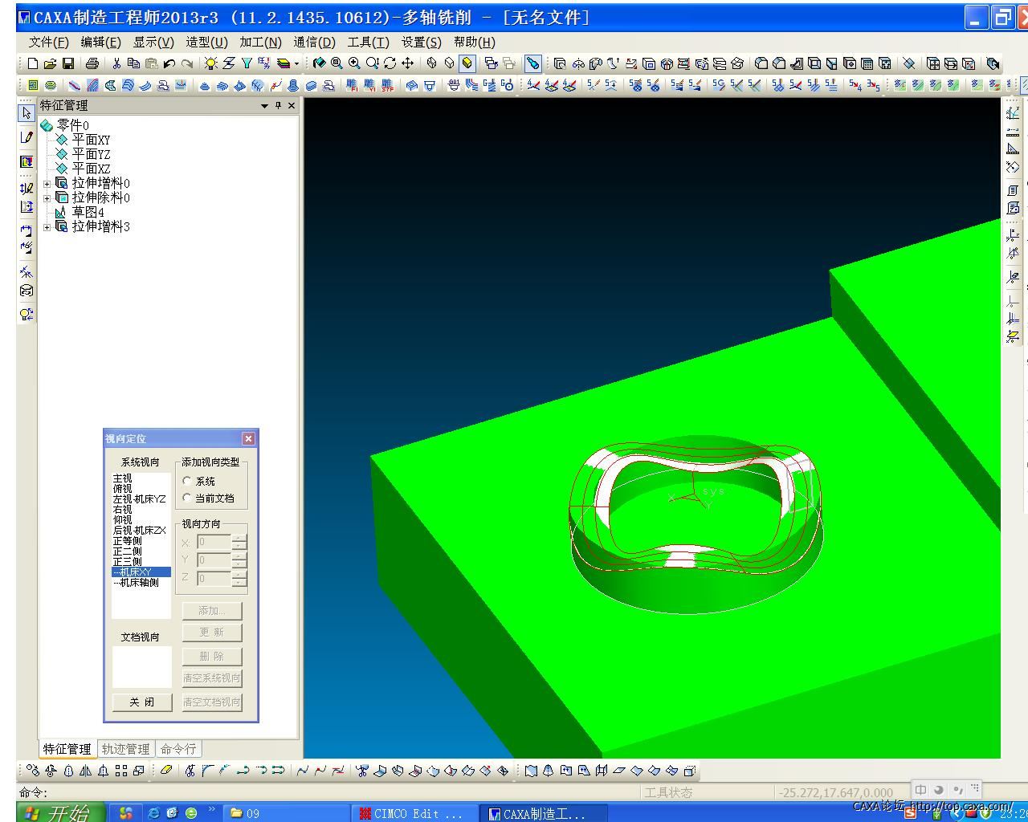This screenshot has height=822, width=1028.
Task: Expand the 拉伸增料0 tree node
Action: [47, 184]
